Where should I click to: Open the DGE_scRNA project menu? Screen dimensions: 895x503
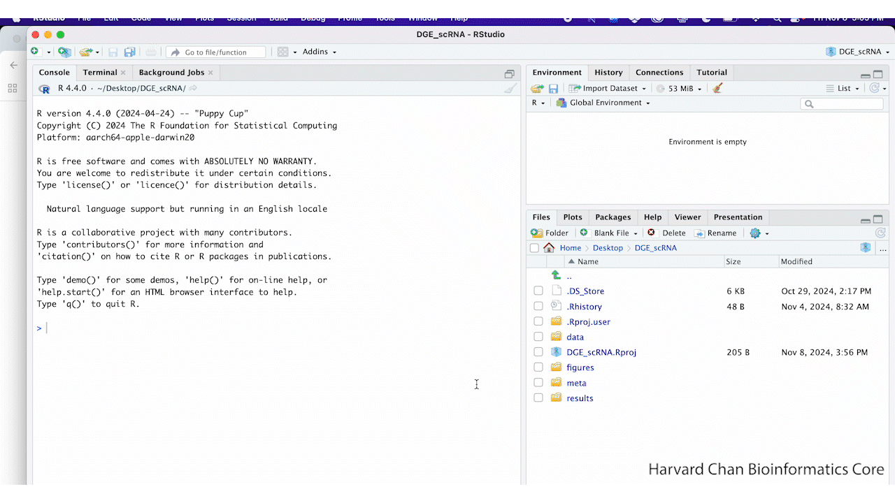[857, 52]
